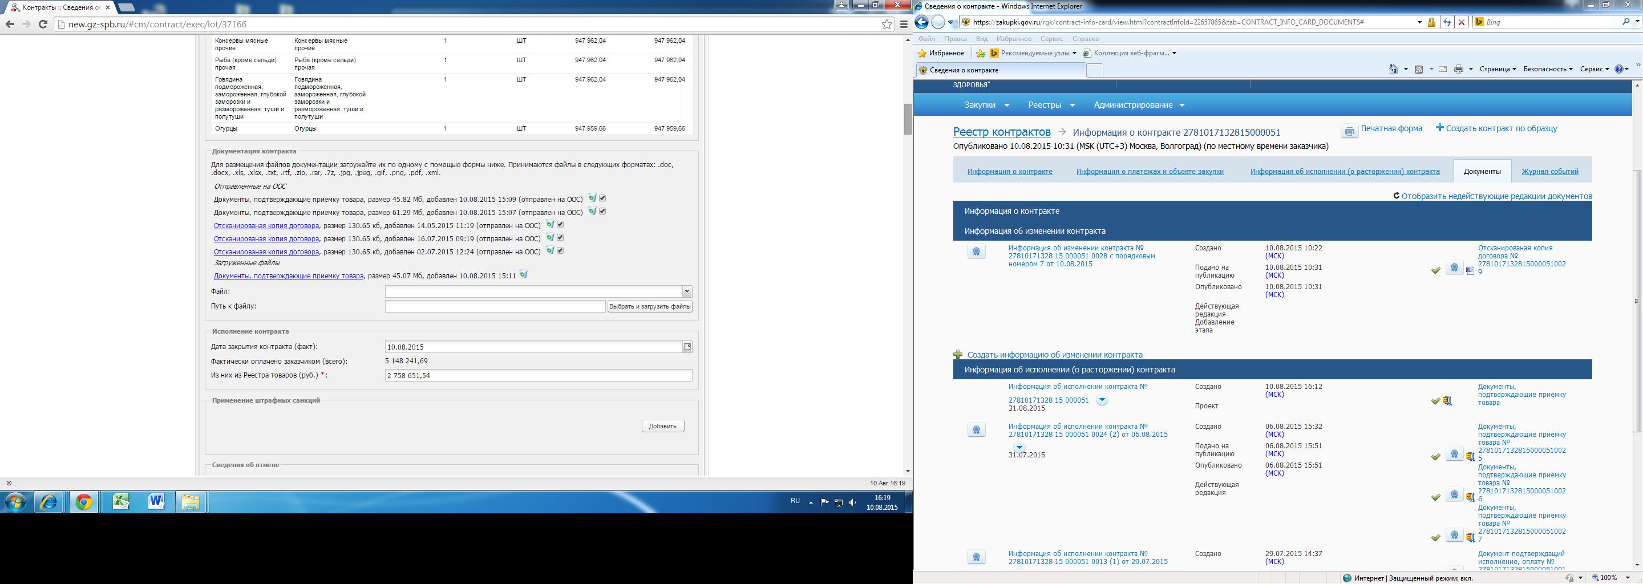Click the Путь к файлу input field
The width and height of the screenshot is (1643, 584).
click(x=495, y=307)
